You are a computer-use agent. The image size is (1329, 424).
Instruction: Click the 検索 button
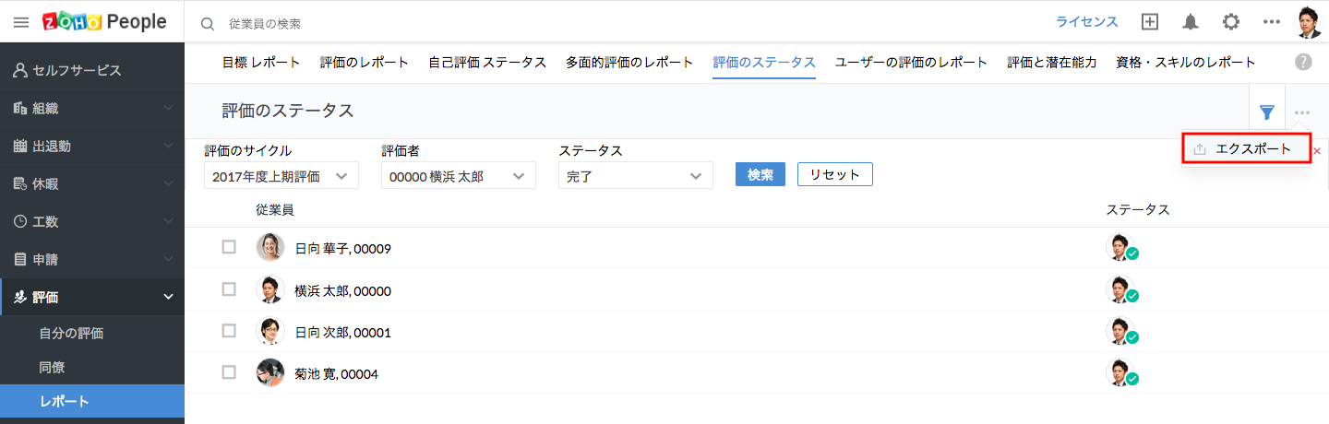[x=760, y=175]
